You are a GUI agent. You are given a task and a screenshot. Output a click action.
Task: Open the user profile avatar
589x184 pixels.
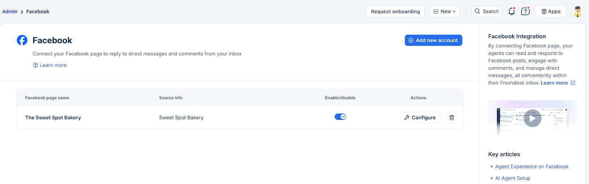coord(578,11)
